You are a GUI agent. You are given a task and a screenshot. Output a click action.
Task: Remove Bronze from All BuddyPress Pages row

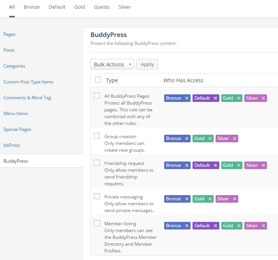187,98
